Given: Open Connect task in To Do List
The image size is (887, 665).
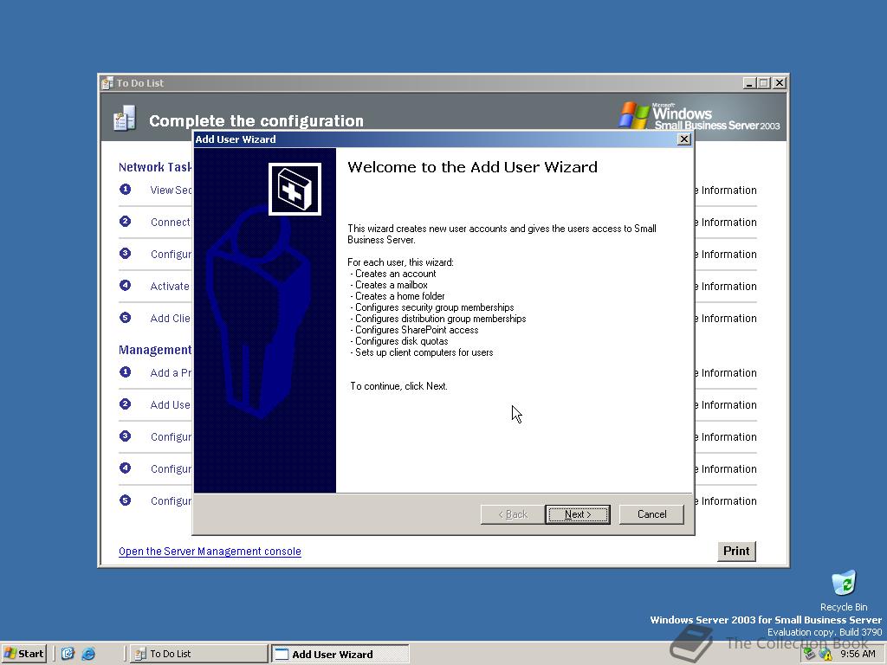Looking at the screenshot, I should click(x=171, y=223).
